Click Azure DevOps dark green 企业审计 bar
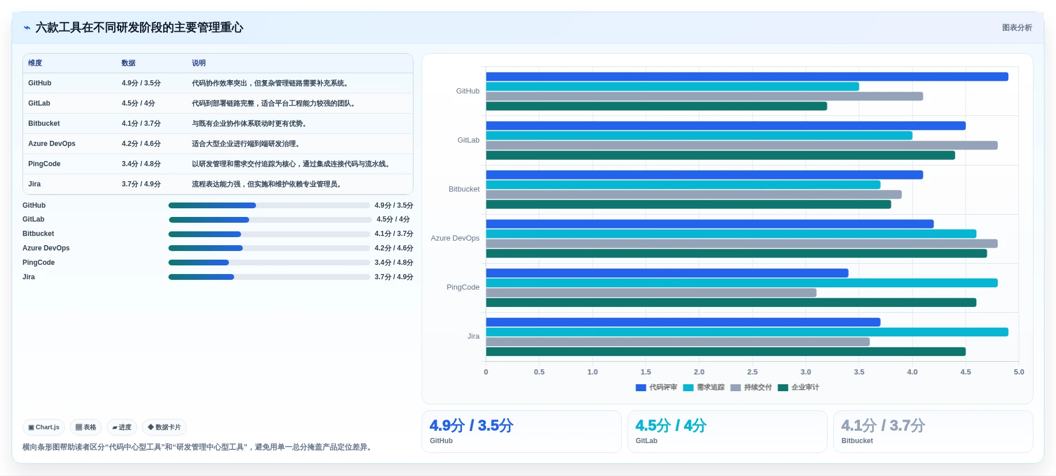 (x=736, y=253)
